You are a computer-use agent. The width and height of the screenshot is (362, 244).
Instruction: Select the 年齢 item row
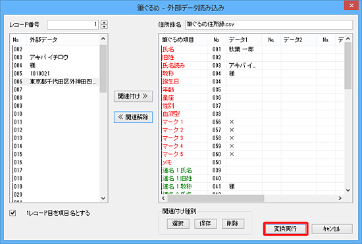tap(252, 89)
